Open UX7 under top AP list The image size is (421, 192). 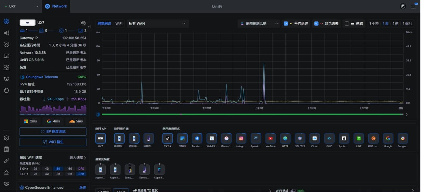click(100, 138)
